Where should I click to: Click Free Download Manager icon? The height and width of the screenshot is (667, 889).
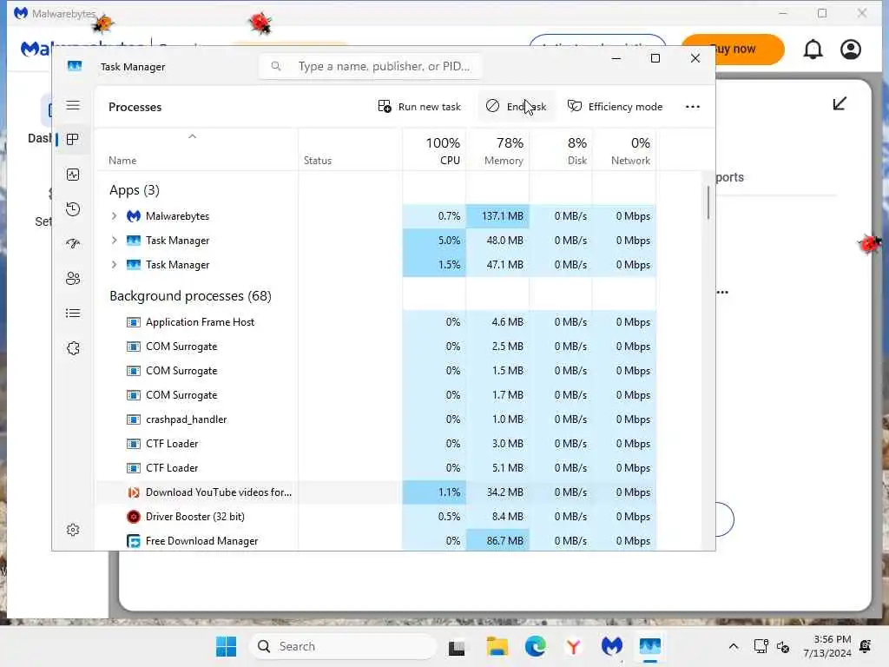pyautogui.click(x=133, y=541)
